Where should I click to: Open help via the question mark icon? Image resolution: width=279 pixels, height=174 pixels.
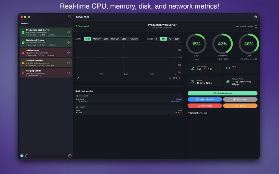70,156
